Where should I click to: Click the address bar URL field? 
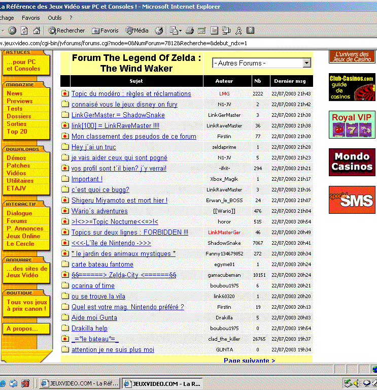188,43
